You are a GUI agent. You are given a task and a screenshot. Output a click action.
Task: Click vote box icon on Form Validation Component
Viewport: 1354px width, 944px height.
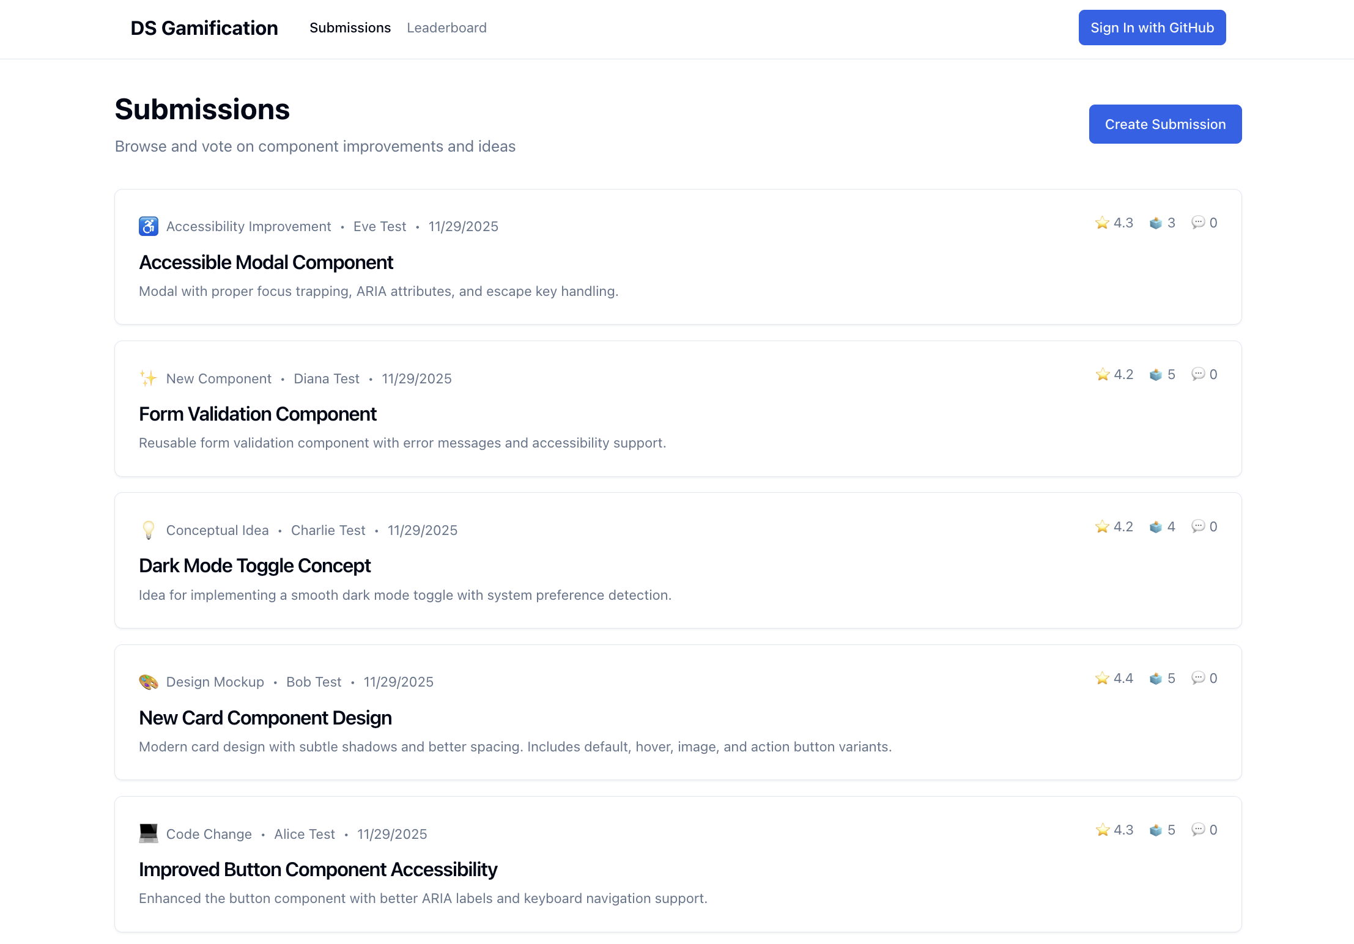[1155, 375]
